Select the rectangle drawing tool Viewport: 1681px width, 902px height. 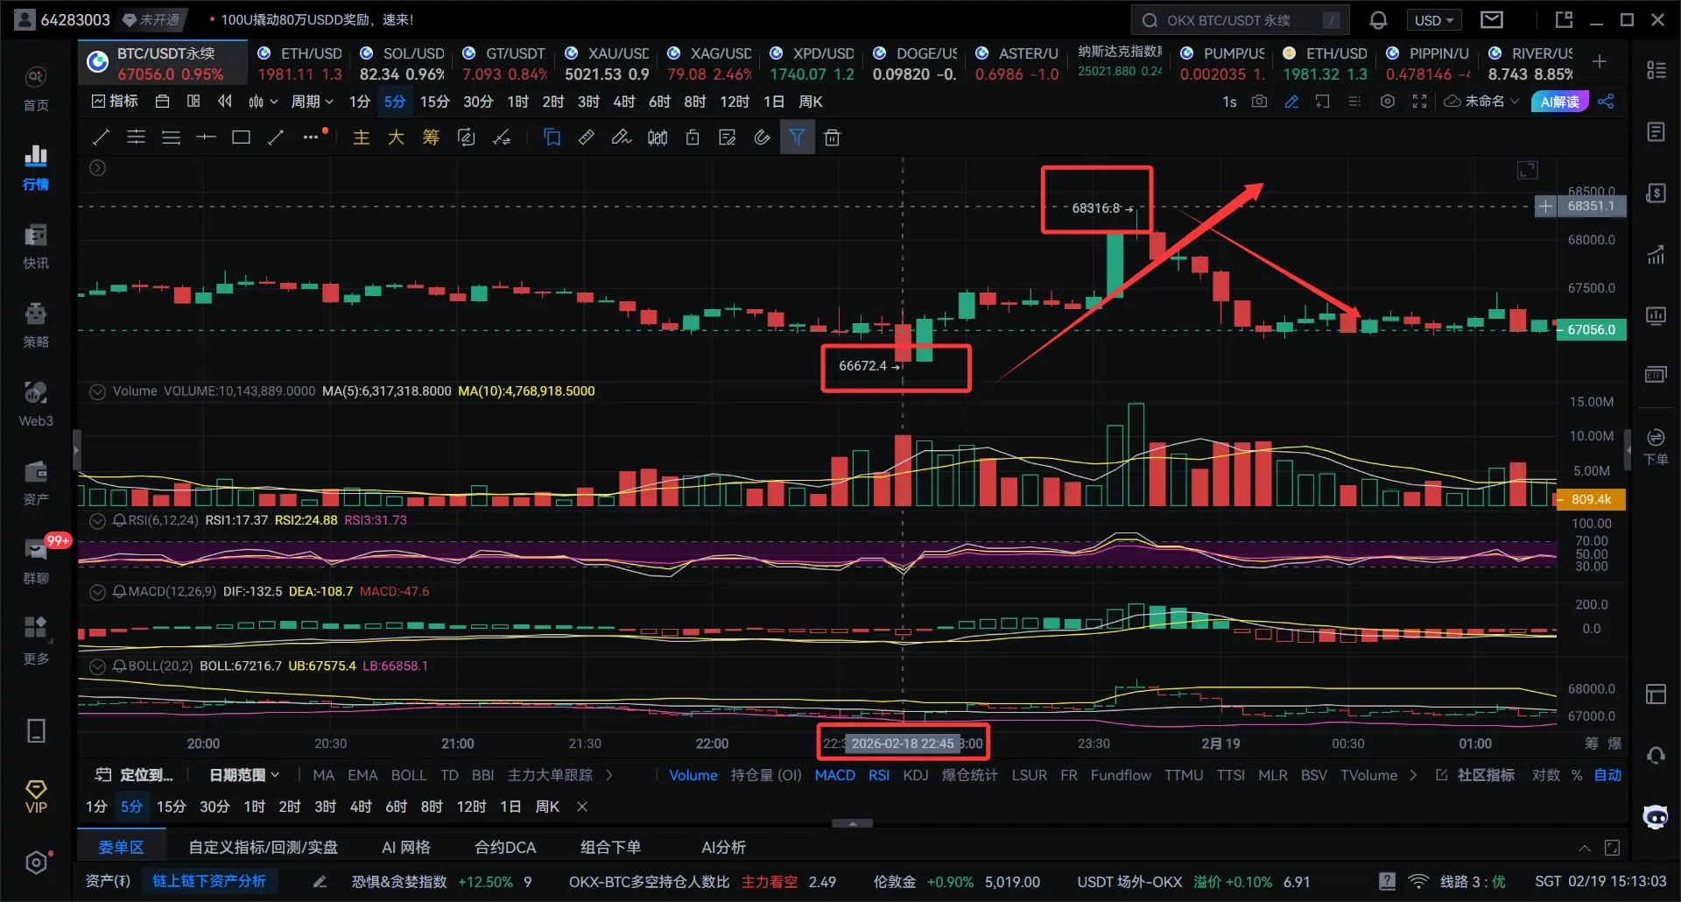click(241, 137)
